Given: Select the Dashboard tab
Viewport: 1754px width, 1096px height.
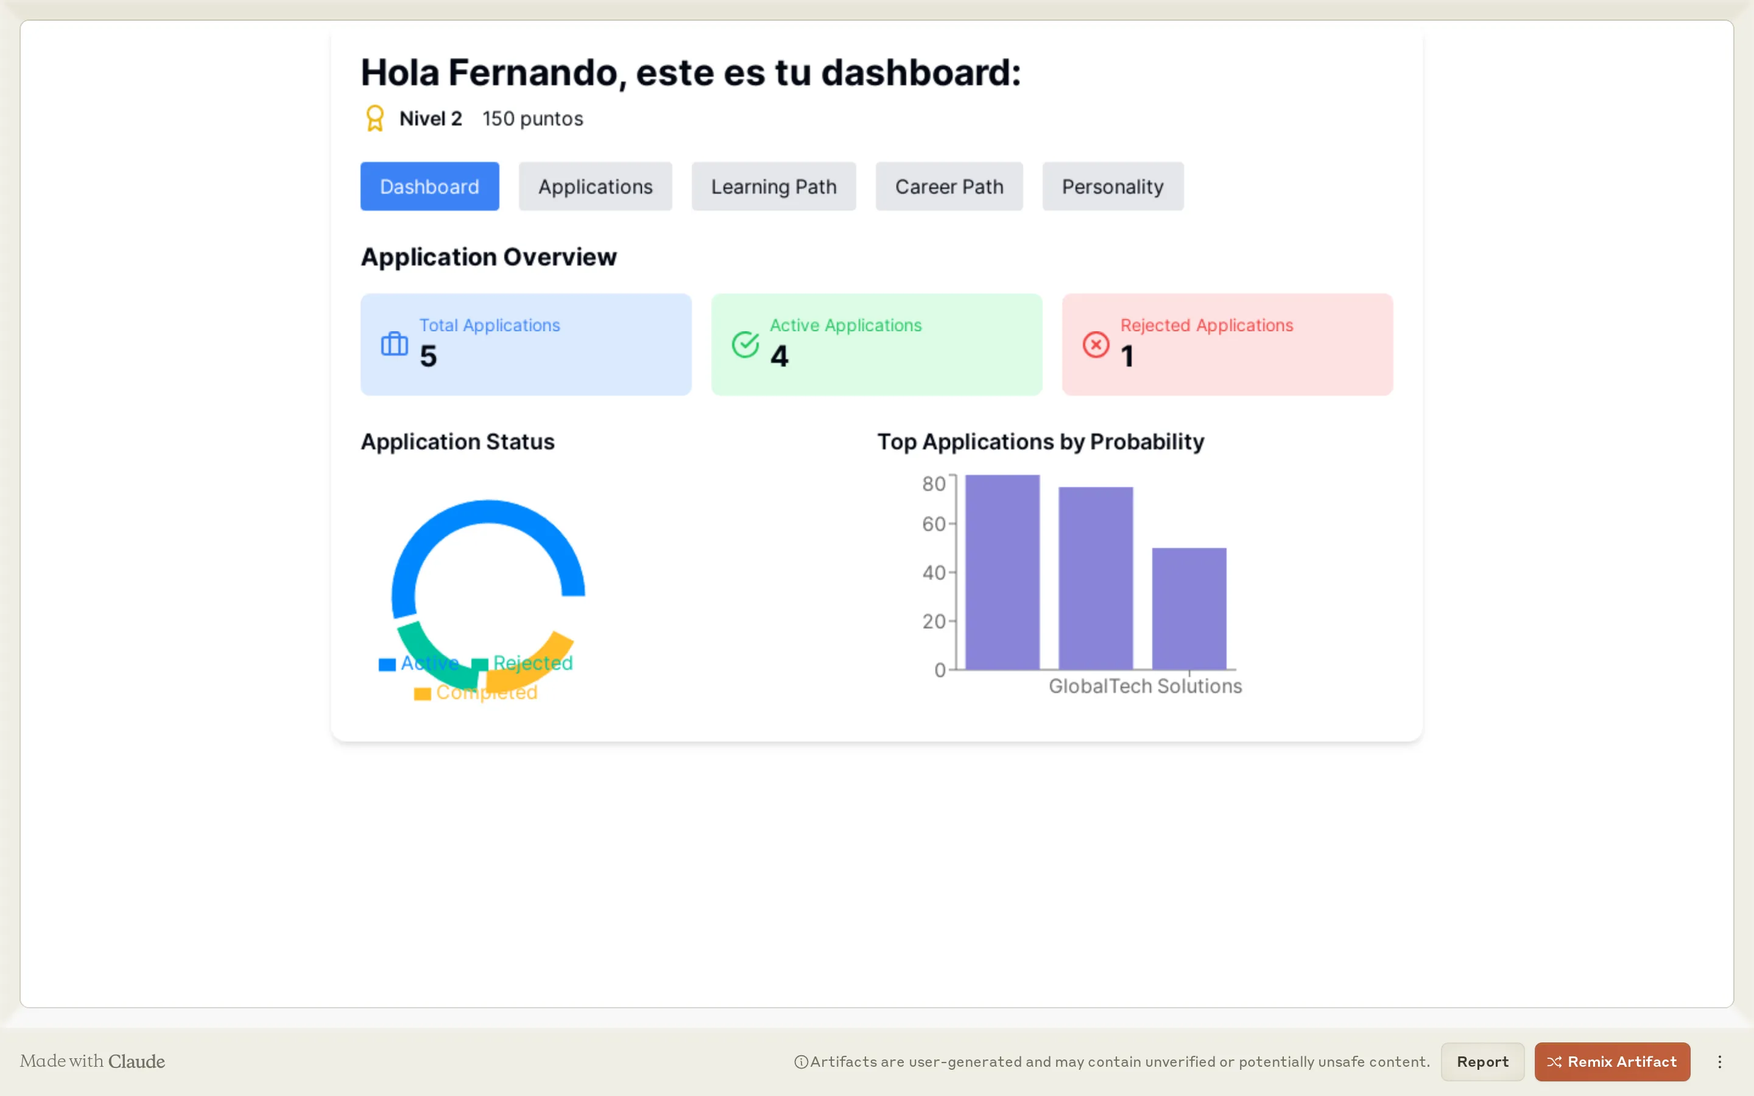Looking at the screenshot, I should click(x=428, y=186).
